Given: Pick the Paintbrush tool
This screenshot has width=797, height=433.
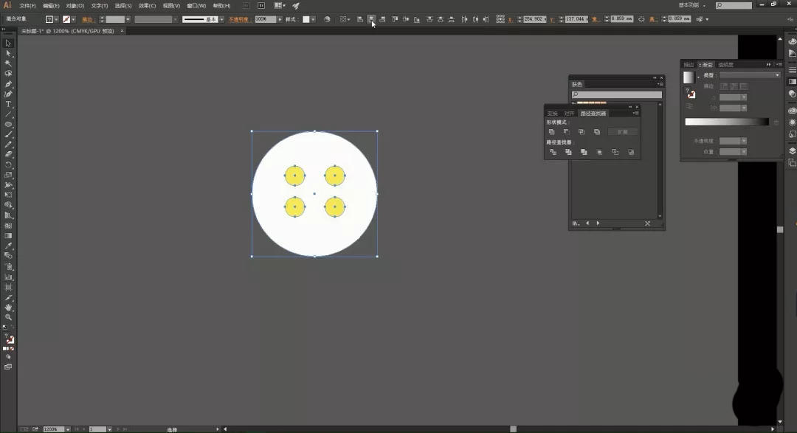Looking at the screenshot, I should [x=8, y=135].
